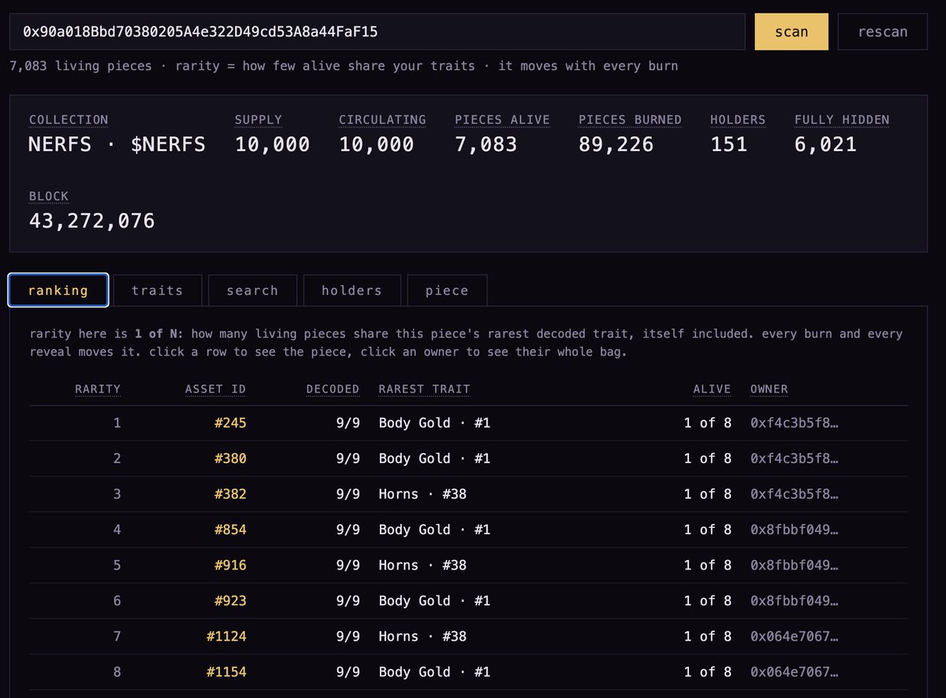
Task: Click Body Gold · #1 in row #1154
Action: [x=434, y=672]
